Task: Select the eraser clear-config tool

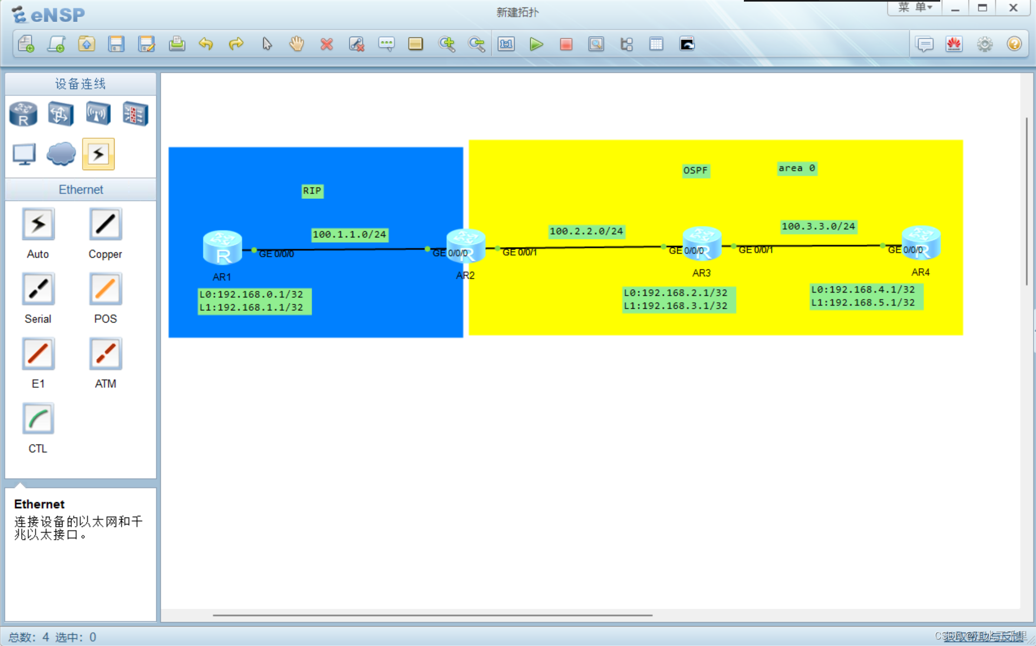Action: pyautogui.click(x=357, y=44)
